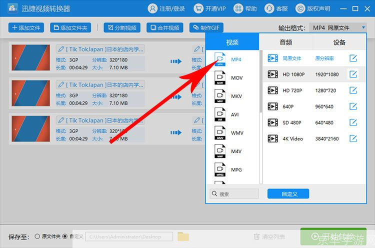This screenshot has height=248, width=375.
Task: Open the output folder icon
Action: coord(183,236)
